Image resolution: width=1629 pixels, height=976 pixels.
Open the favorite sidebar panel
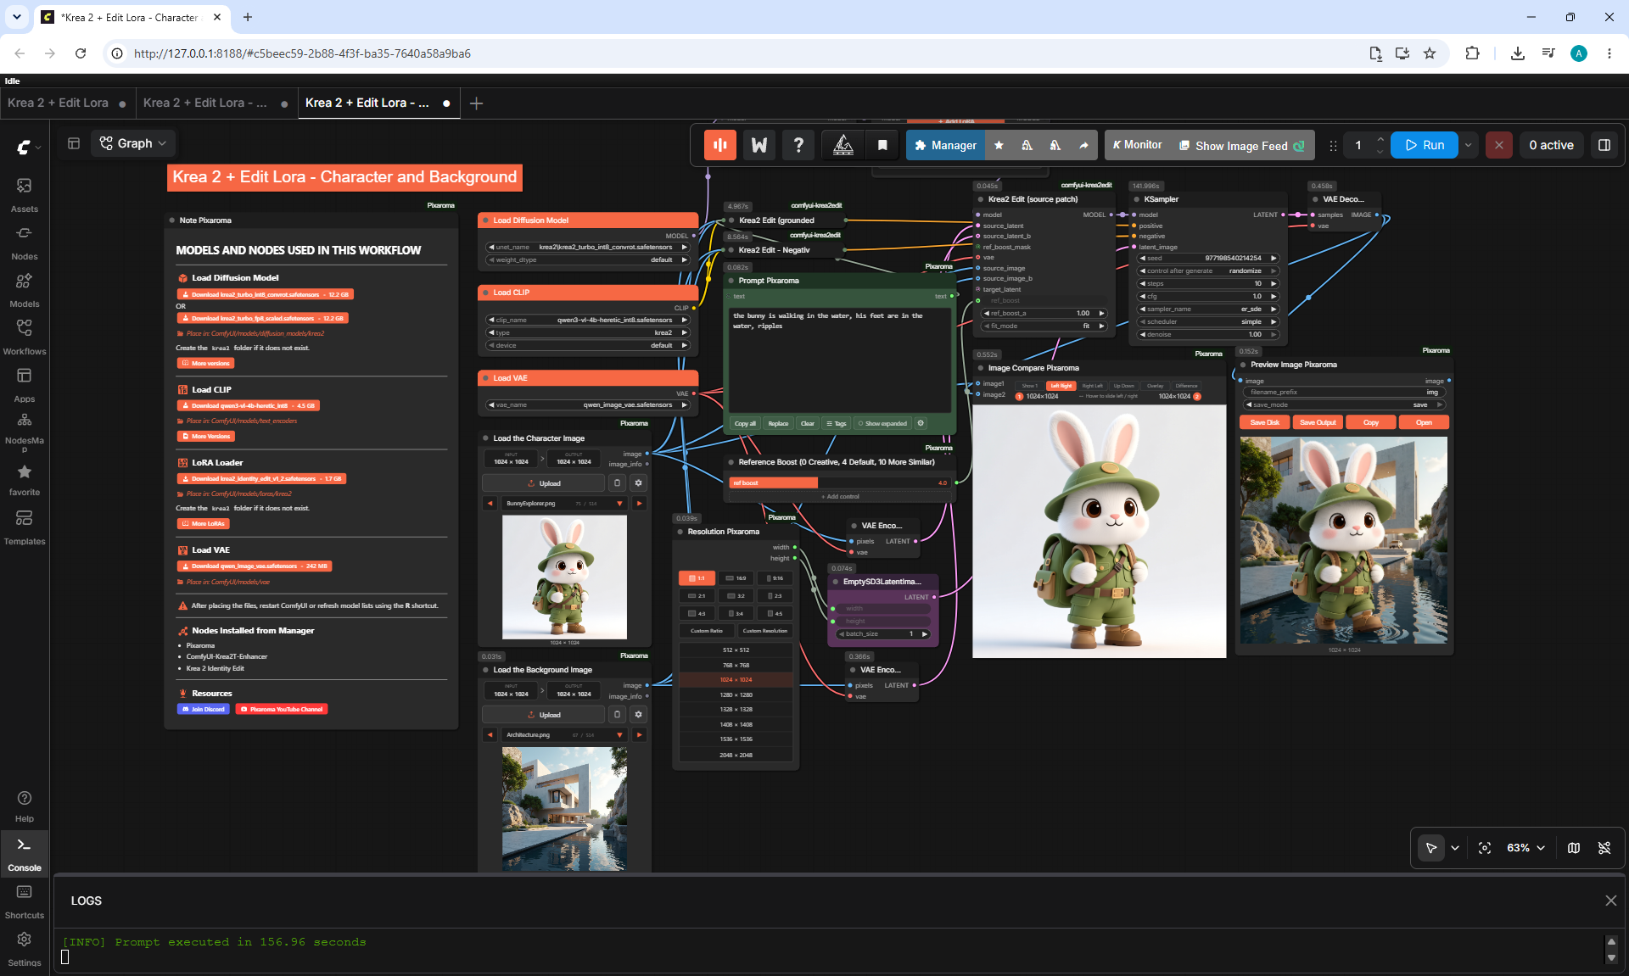(x=24, y=479)
